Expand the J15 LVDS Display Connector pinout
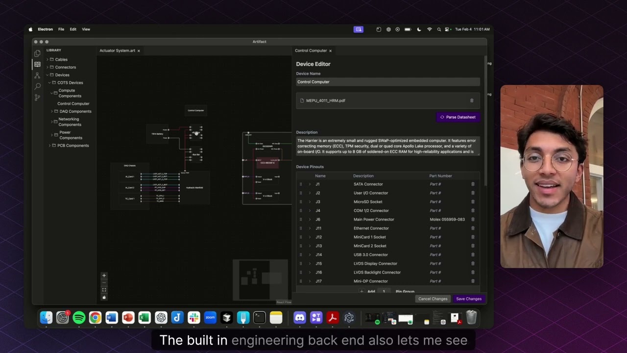This screenshot has height=353, width=627. (309, 264)
